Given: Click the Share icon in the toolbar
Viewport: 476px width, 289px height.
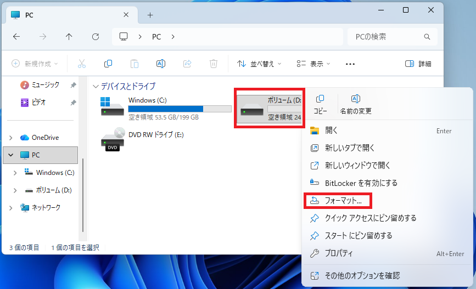Looking at the screenshot, I should pyautogui.click(x=187, y=64).
